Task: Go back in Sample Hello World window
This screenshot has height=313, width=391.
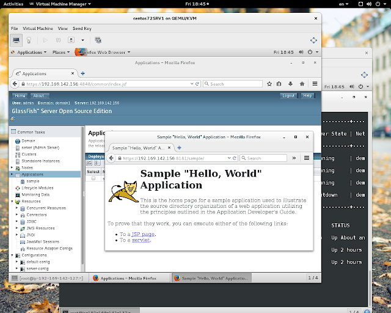Action: [x=111, y=158]
